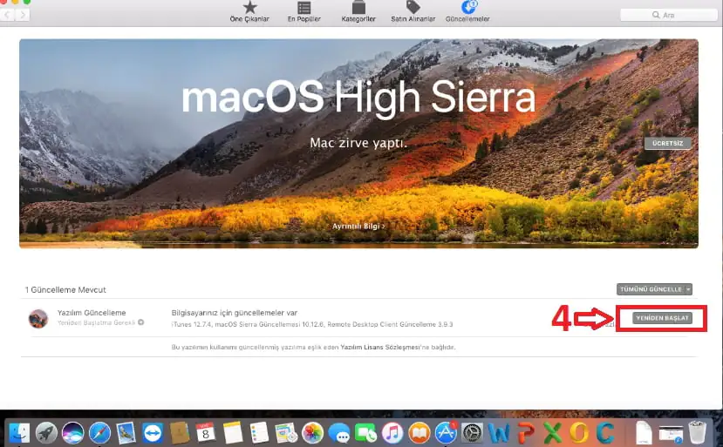Launch Microsoft Word from the dock
Viewport: 723px width, 447px height.
[500, 433]
